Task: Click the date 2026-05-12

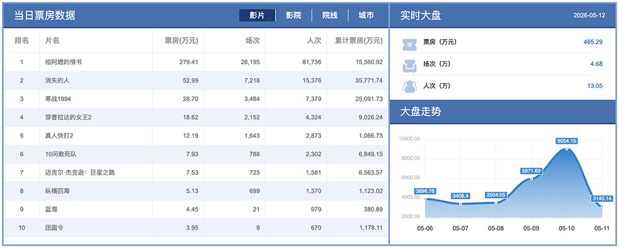Action: (589, 16)
